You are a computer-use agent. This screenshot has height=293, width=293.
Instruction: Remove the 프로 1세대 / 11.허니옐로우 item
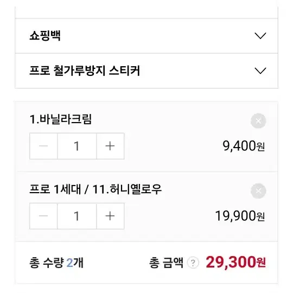(x=258, y=191)
